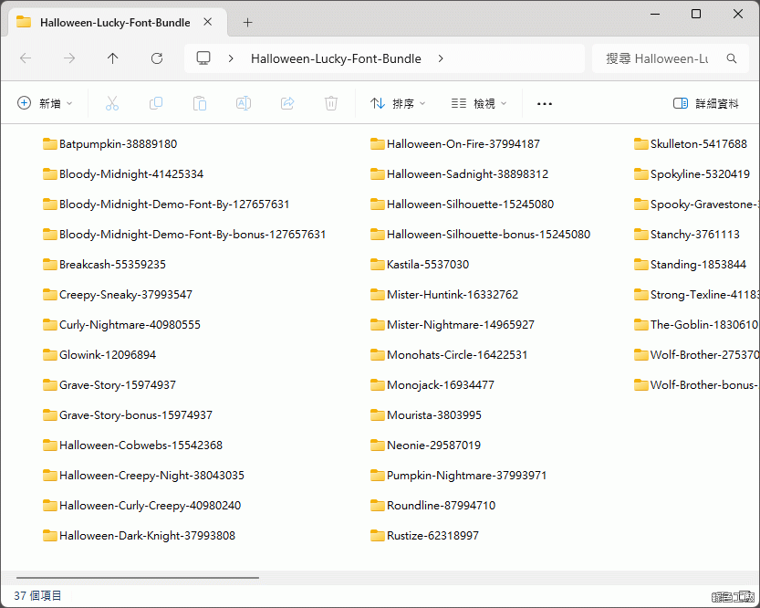760x608 pixels.
Task: Add a new tab with plus button
Action: coord(247,22)
